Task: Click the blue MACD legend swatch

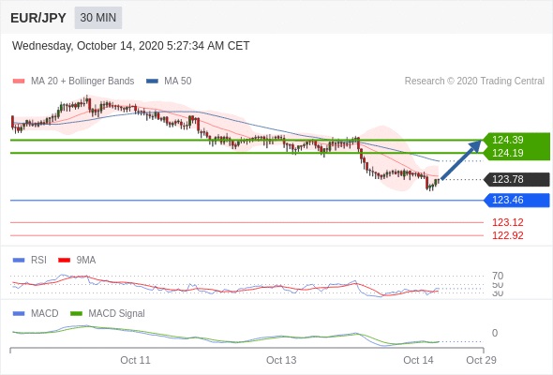Action: 19,314
